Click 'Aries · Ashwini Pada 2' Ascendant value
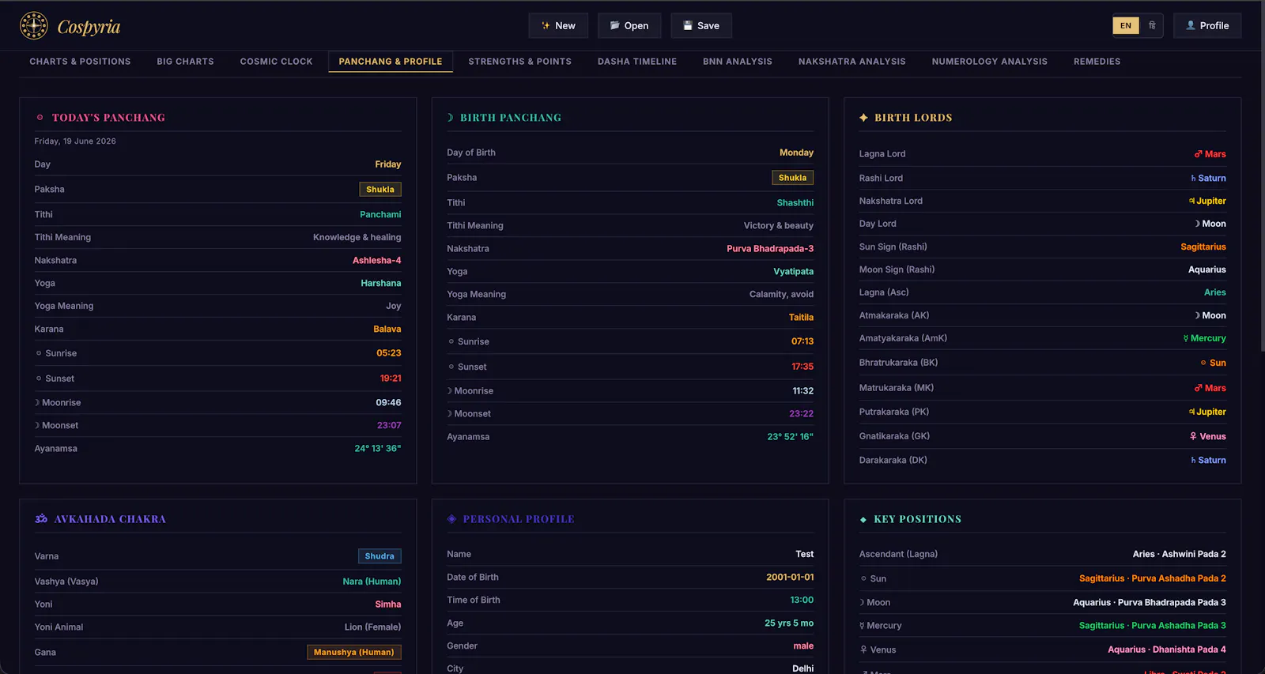This screenshot has height=674, width=1265. 1180,555
